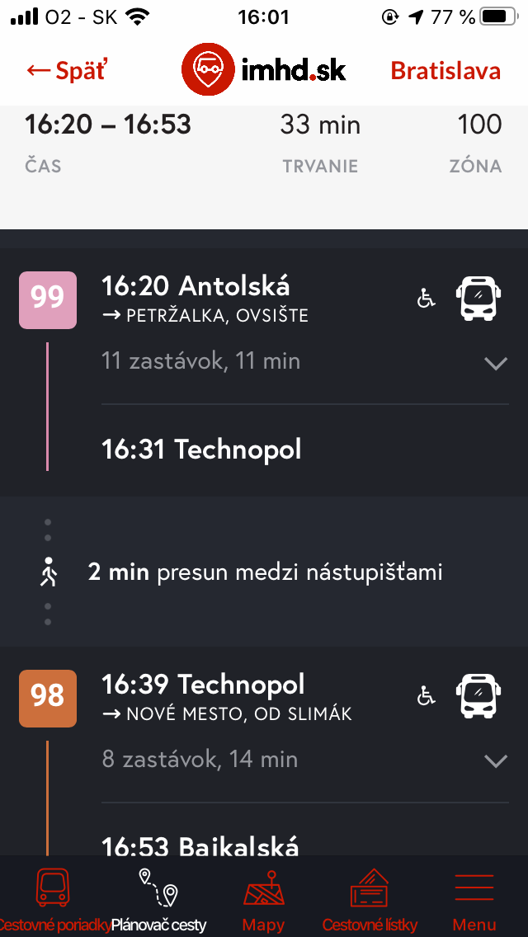The height and width of the screenshot is (937, 528).
Task: Select the 16:31 Technopol arrival stop
Action: click(x=201, y=450)
